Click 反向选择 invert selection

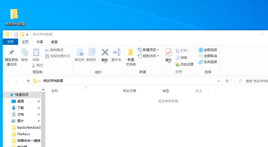[208, 62]
